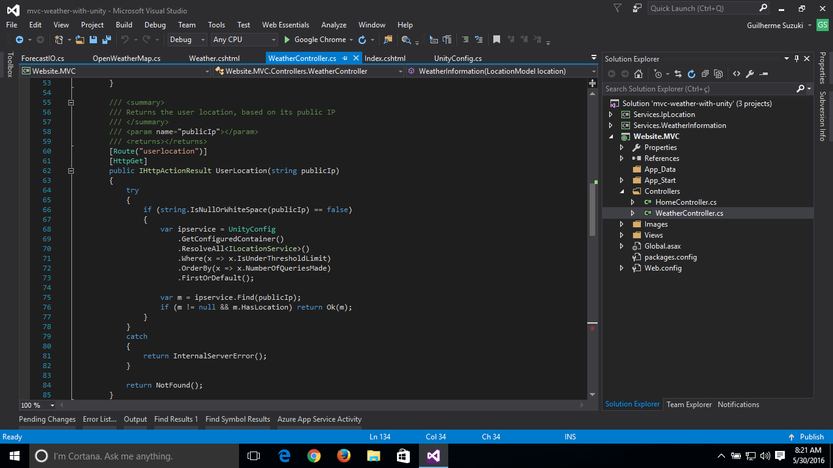The height and width of the screenshot is (468, 833).
Task: Click Show All Files icon in Solution Explorer
Action: 718,74
